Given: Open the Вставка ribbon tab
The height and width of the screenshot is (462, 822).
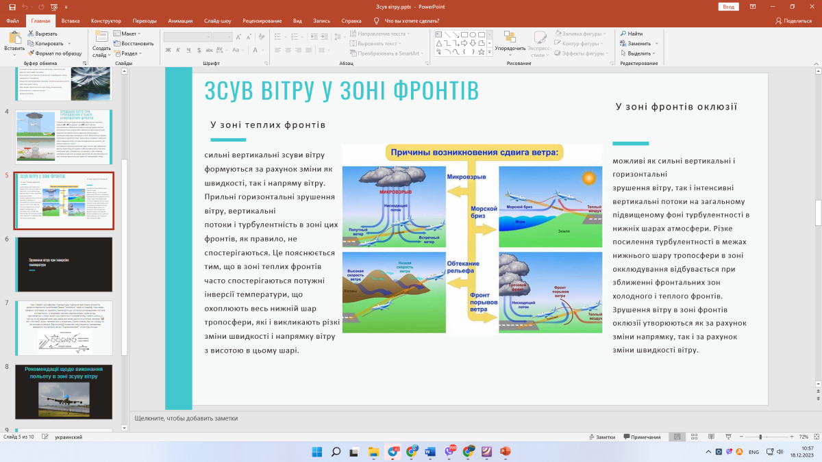Looking at the screenshot, I should [71, 21].
